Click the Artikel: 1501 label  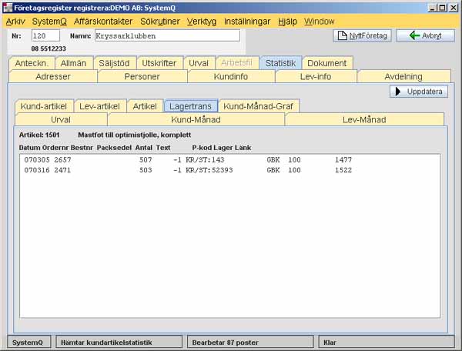39,135
